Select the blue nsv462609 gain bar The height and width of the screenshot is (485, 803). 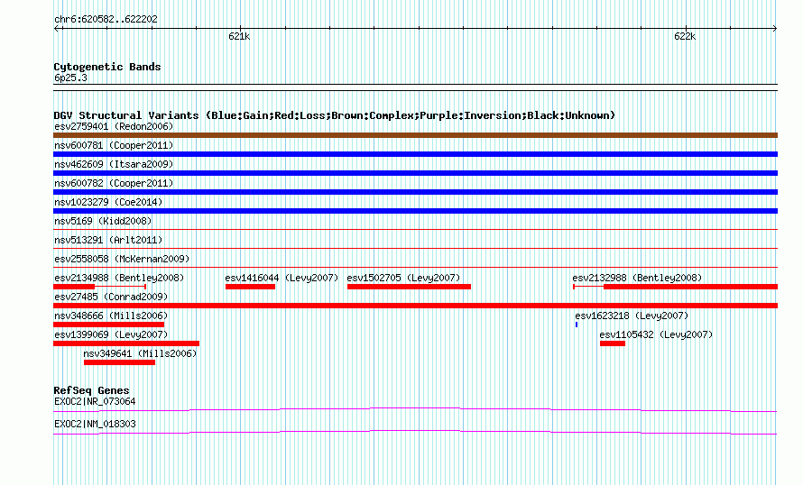coord(415,173)
